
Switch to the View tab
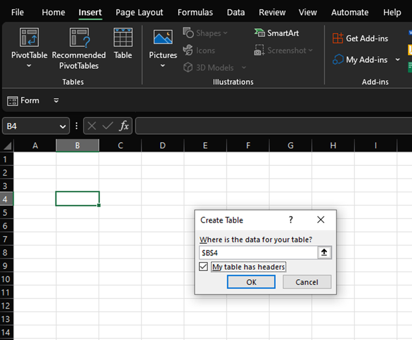pos(308,12)
